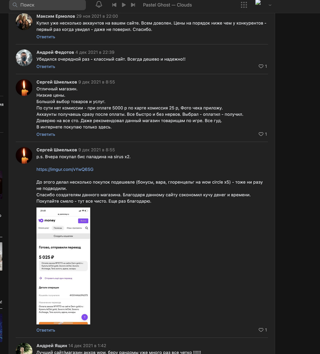
Task: Expand the profile menu chevron
Action: (x=270, y=5)
